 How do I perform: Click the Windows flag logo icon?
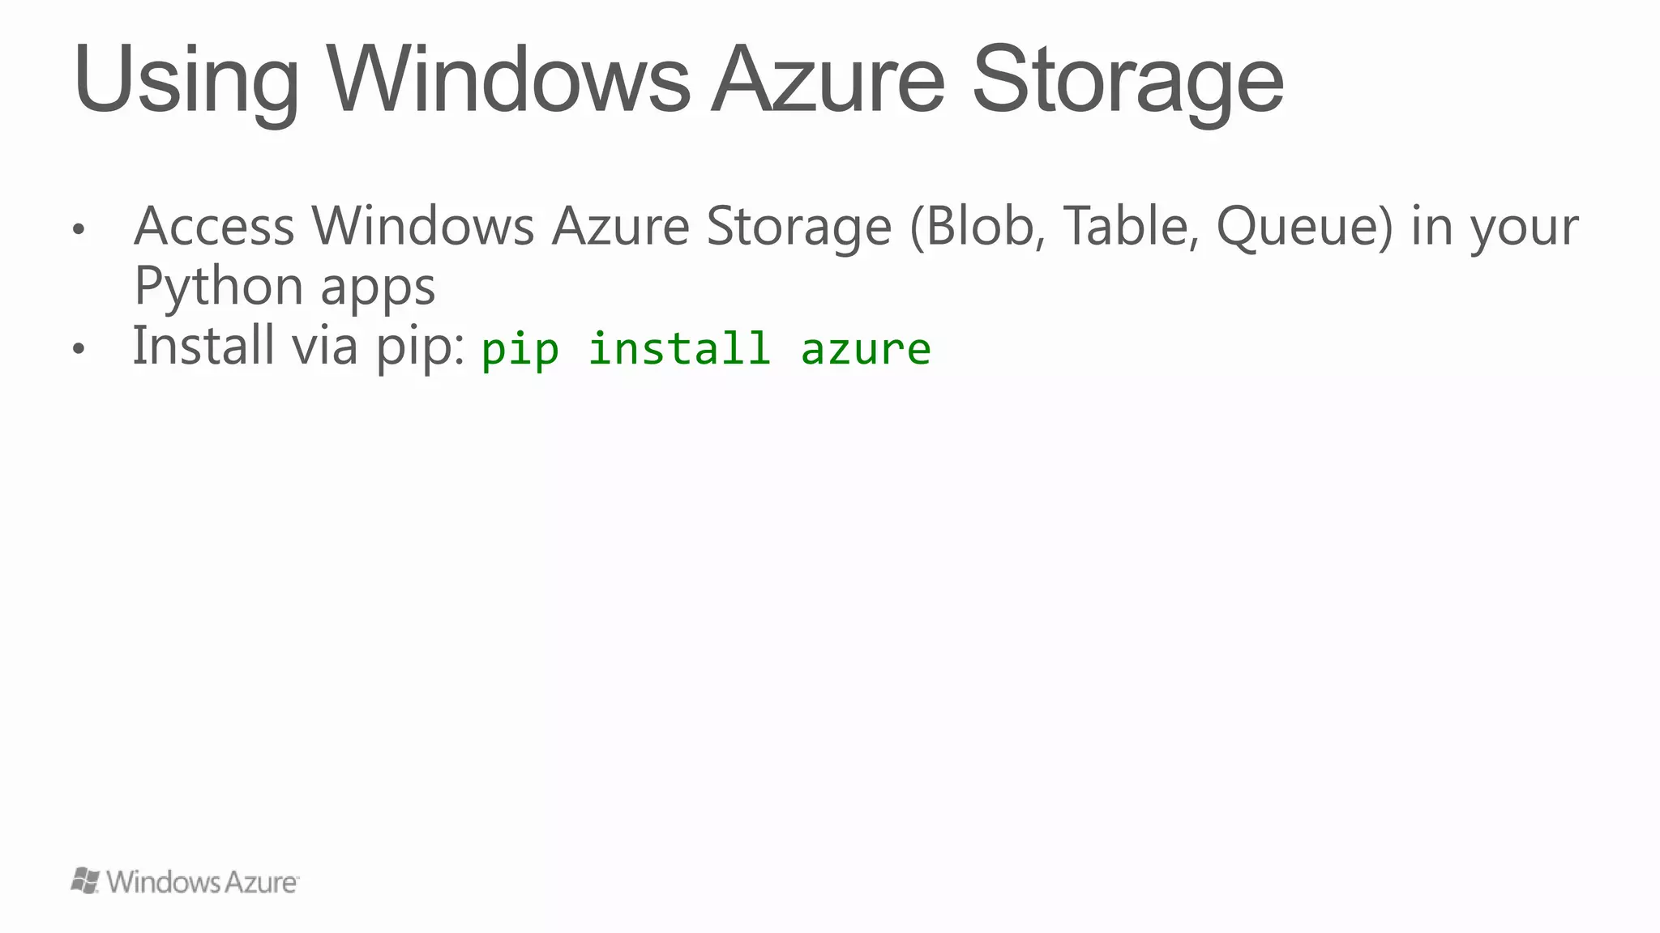(85, 880)
